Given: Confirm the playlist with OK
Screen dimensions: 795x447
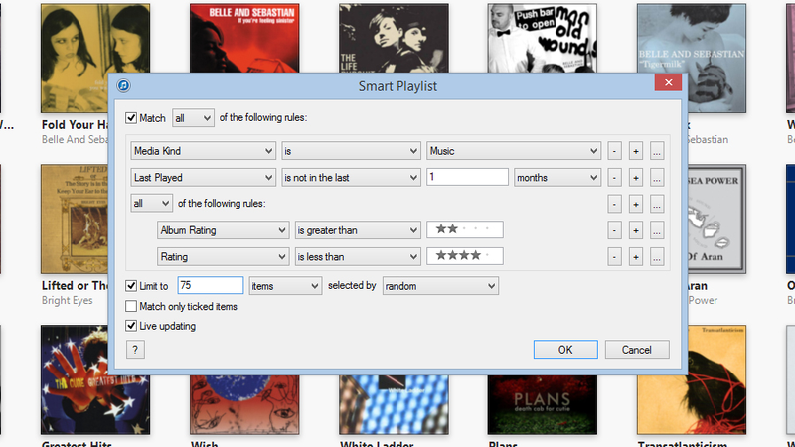Looking at the screenshot, I should [565, 350].
